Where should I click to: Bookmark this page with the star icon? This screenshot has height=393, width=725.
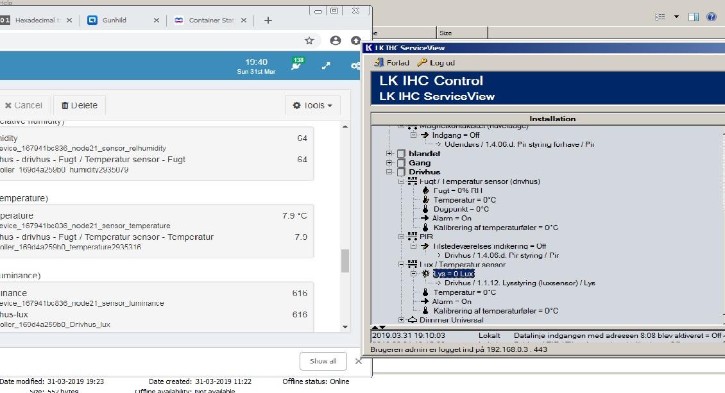309,40
